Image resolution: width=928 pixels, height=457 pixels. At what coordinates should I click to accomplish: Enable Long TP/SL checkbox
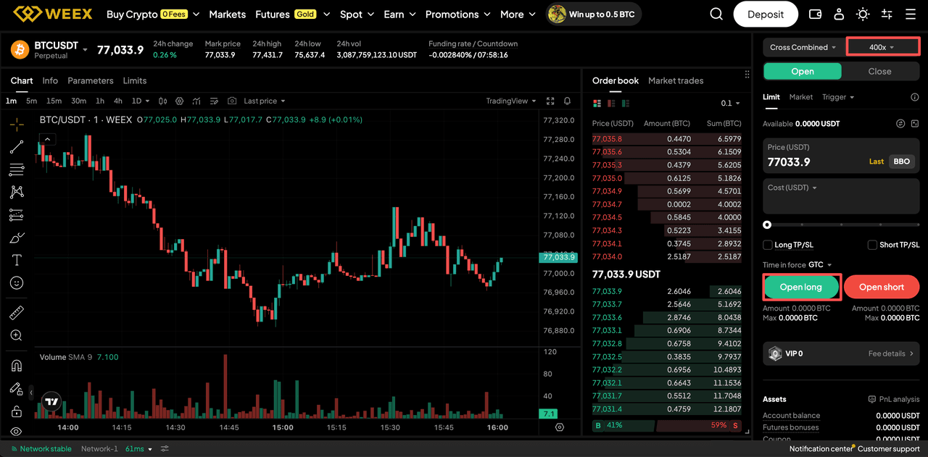(768, 245)
